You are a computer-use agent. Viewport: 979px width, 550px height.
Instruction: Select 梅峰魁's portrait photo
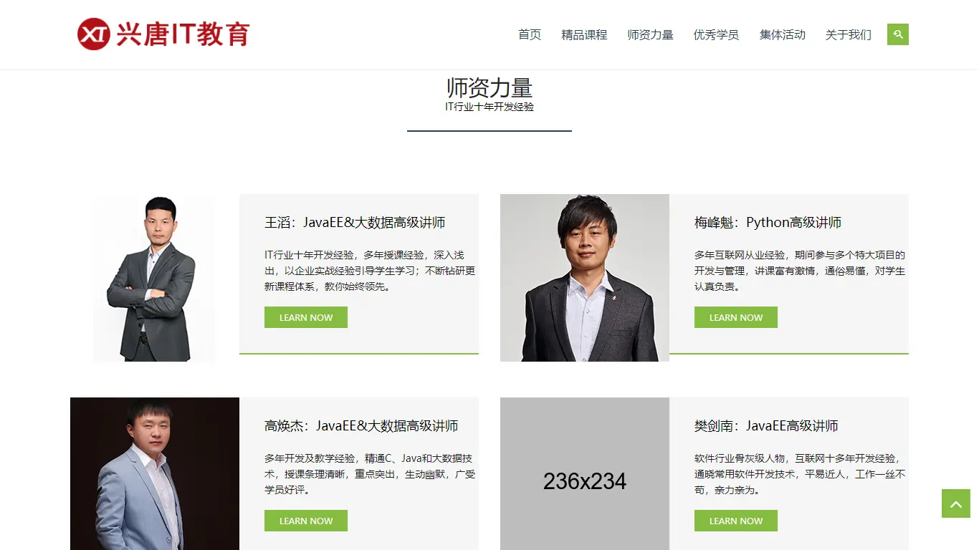tap(585, 278)
